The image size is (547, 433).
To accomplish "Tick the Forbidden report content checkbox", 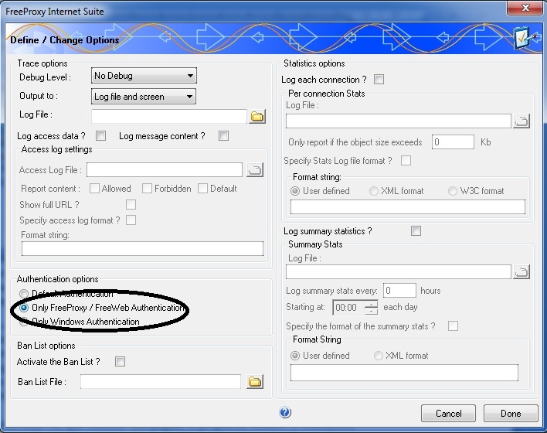I will pos(147,189).
